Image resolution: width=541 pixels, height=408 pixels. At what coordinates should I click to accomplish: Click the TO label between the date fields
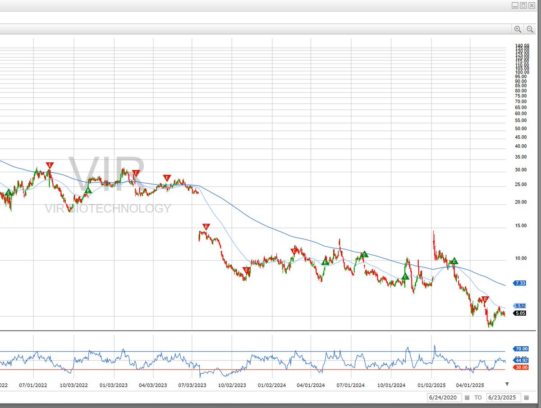pyautogui.click(x=478, y=398)
